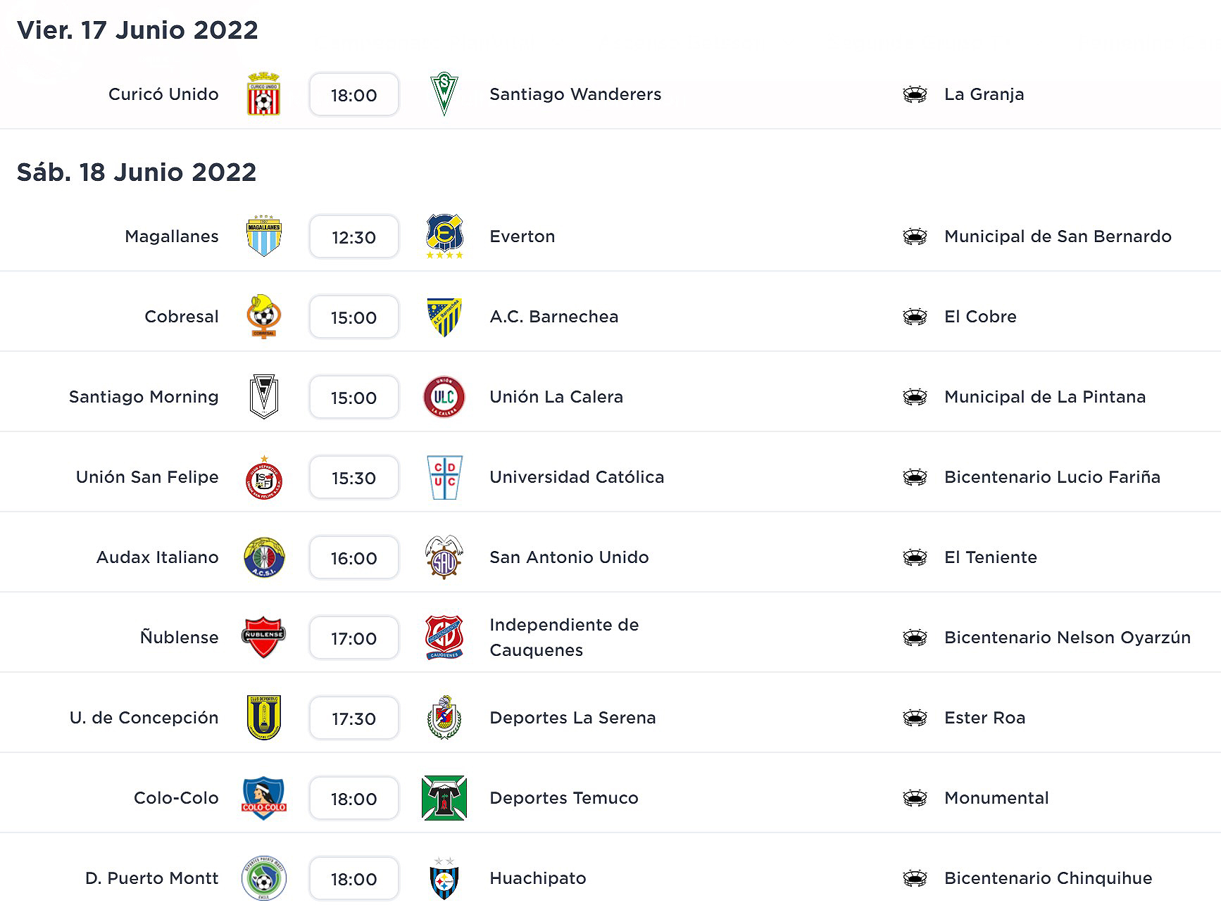This screenshot has height=905, width=1221.
Task: Open the Independiente de Cauquenes team link
Action: pos(564,637)
